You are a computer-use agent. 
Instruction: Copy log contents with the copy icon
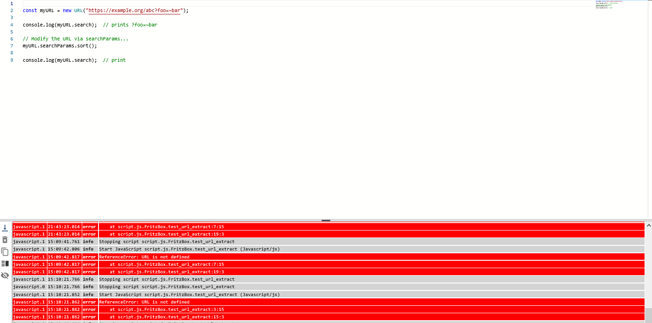click(5, 251)
